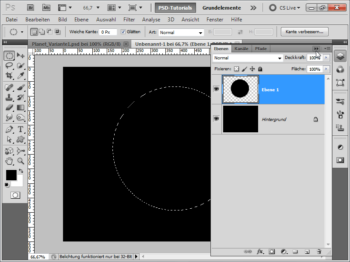
Task: Open the Layers panel options menu
Action: point(327,48)
